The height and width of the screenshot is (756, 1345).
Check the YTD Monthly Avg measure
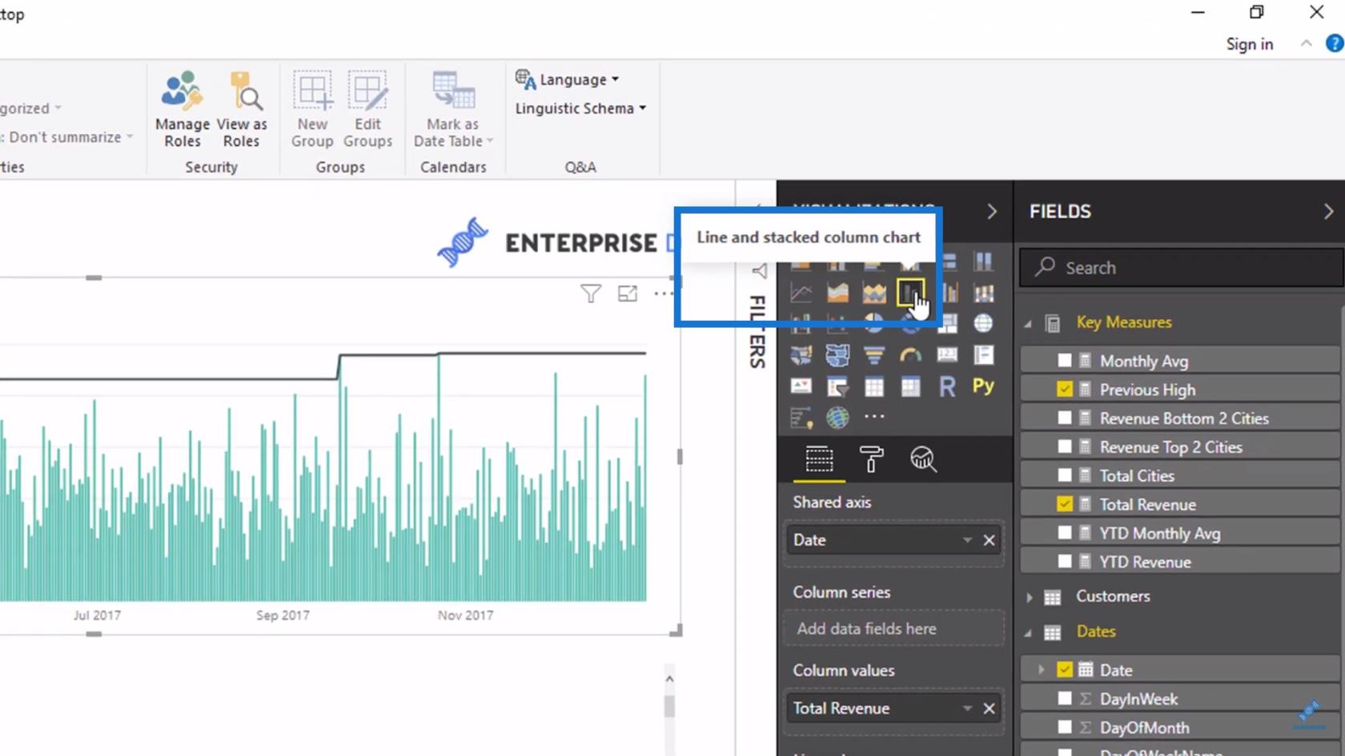point(1064,533)
